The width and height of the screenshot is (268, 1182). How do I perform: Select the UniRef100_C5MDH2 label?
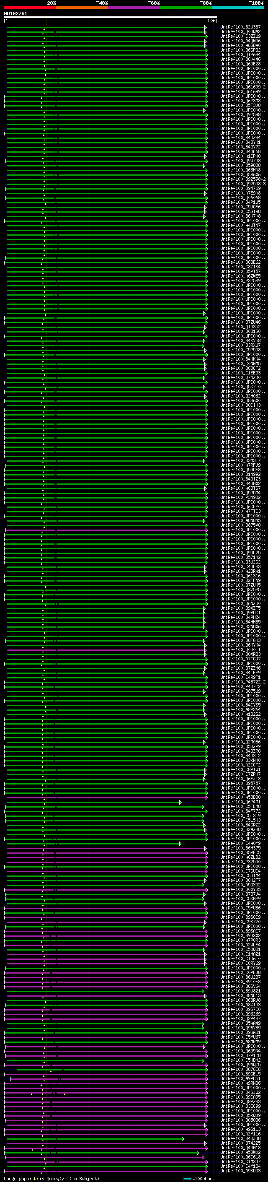coord(240,1060)
